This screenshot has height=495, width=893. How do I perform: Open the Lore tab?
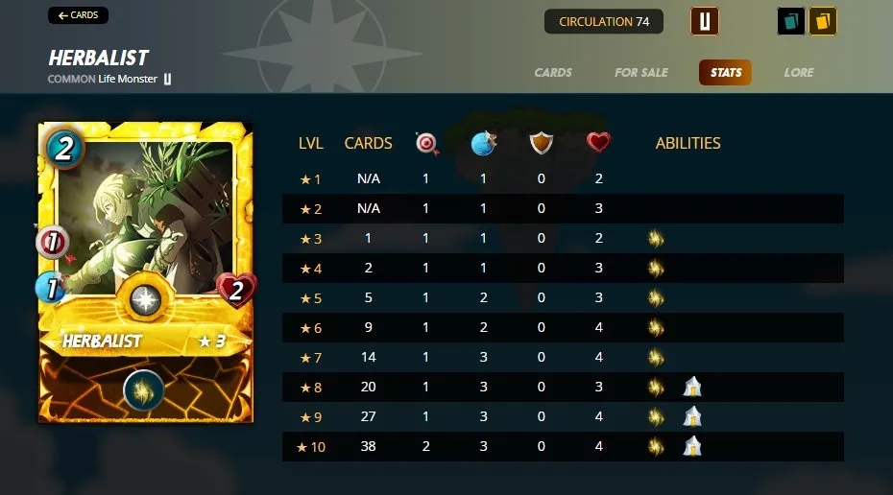pyautogui.click(x=799, y=72)
